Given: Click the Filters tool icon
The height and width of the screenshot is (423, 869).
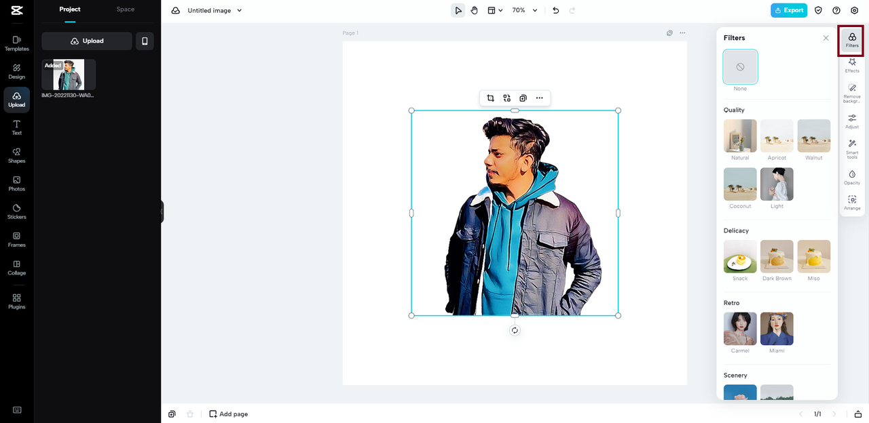Looking at the screenshot, I should click(852, 41).
